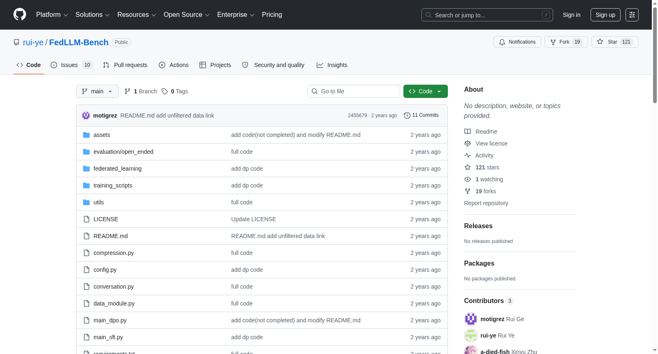This screenshot has height=354, width=658.
Task: Open the Projects tab
Action: point(215,65)
